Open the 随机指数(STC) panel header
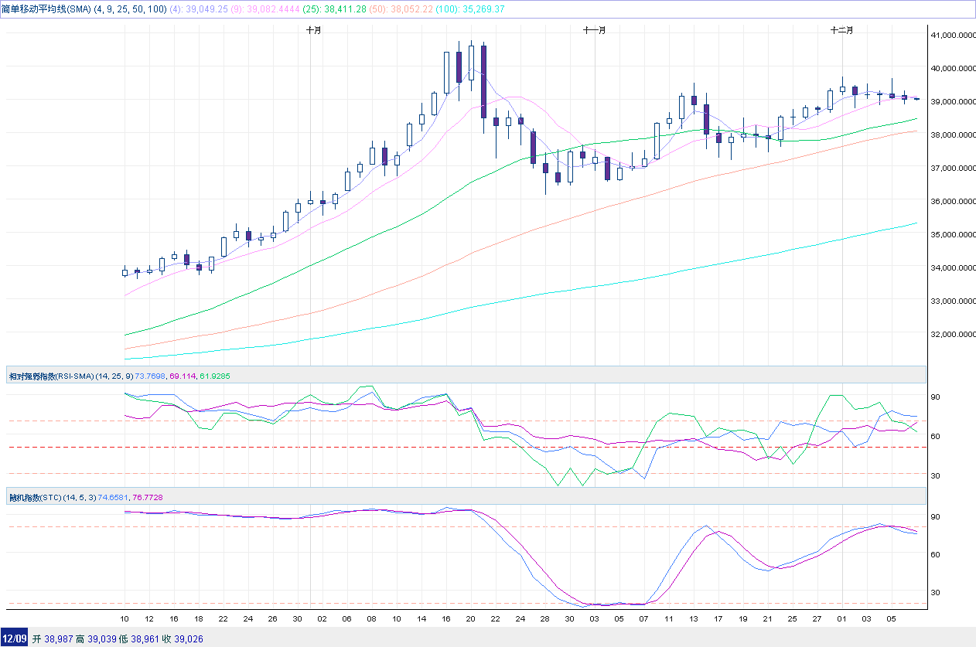 click(x=34, y=496)
